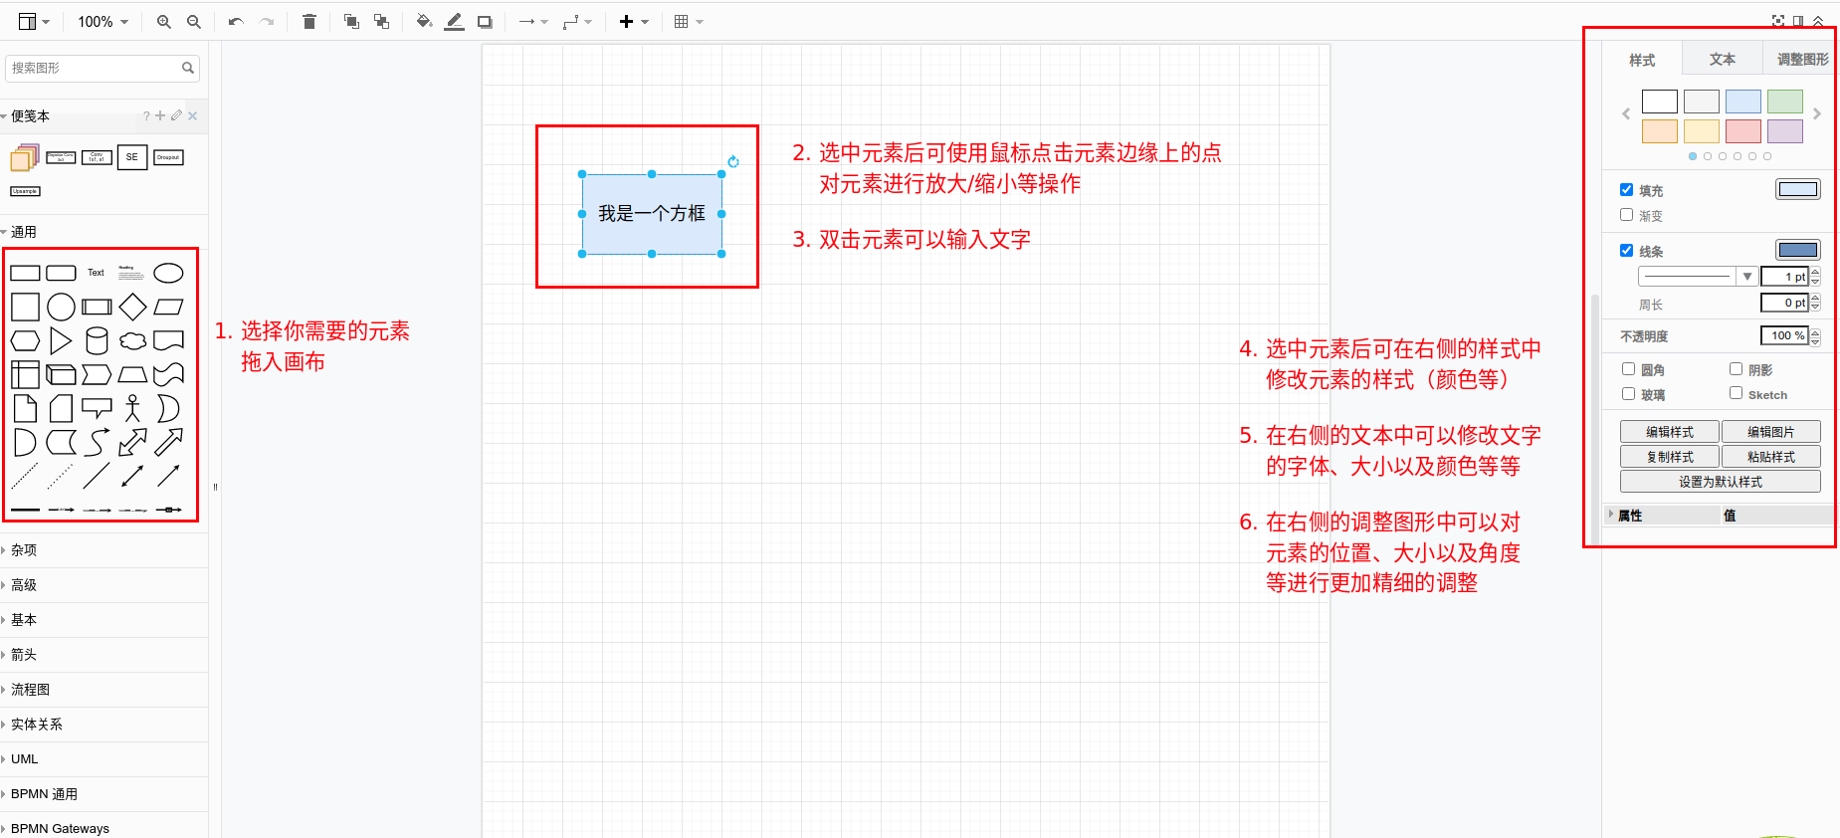Click the scratchpad add plus icon

[160, 116]
